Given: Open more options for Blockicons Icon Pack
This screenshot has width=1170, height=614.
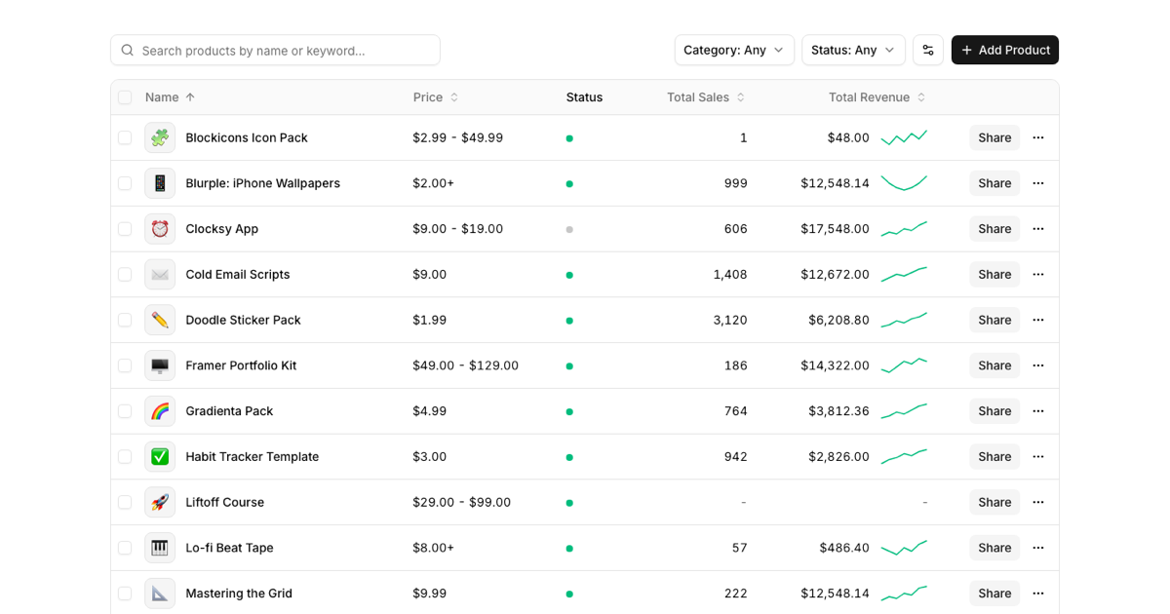Looking at the screenshot, I should 1038,137.
